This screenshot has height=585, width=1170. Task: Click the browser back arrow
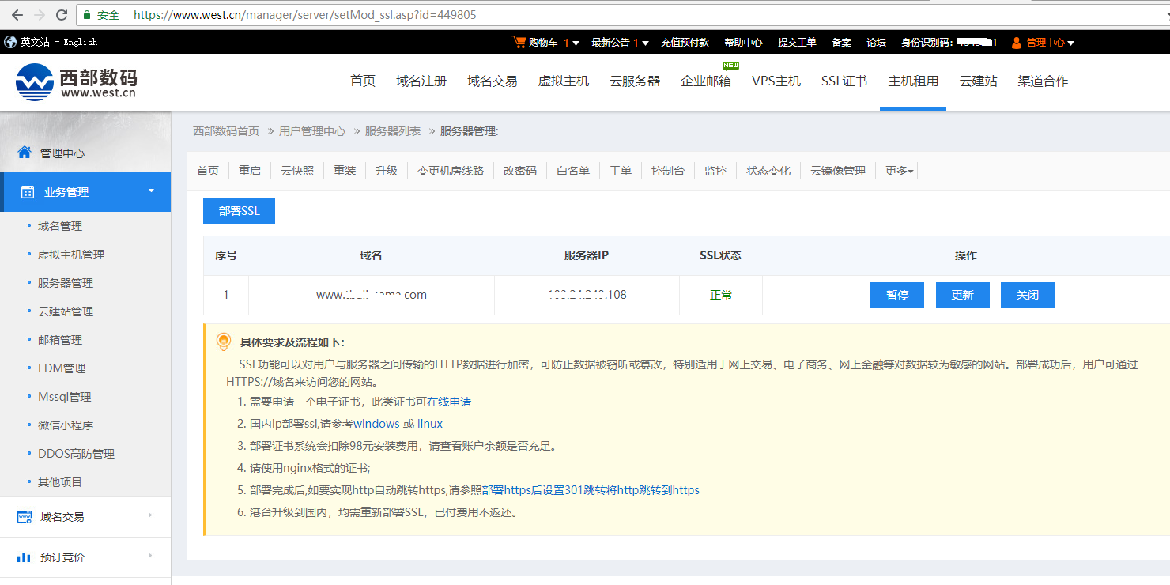17,15
